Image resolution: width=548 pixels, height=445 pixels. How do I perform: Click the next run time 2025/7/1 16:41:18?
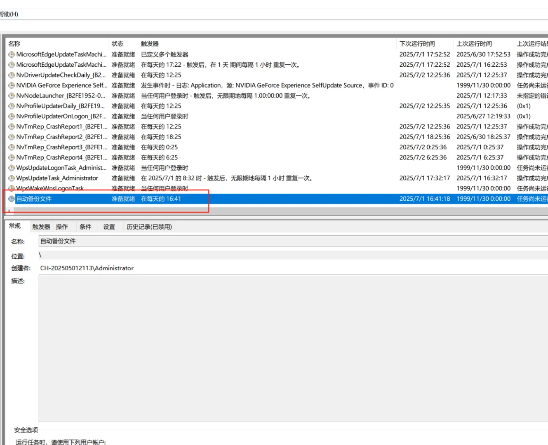pyautogui.click(x=425, y=199)
